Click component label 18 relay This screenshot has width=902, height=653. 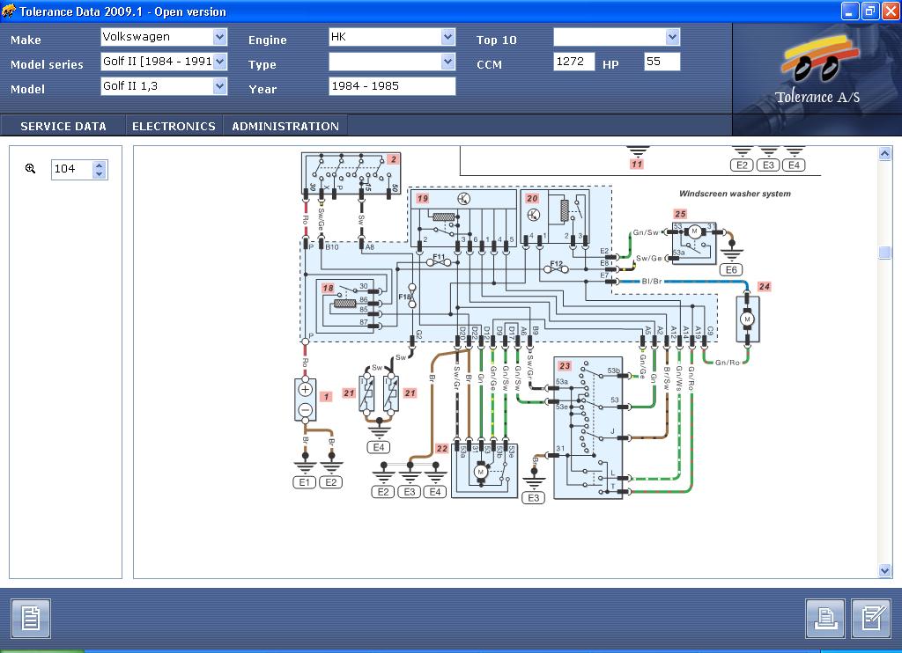tap(328, 288)
